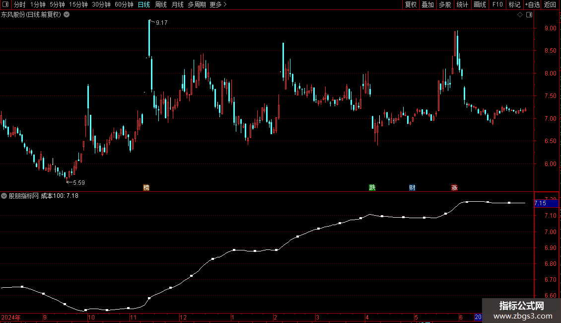561x323 pixels.
Task: Click month 10 on the time axis
Action: [x=91, y=317]
